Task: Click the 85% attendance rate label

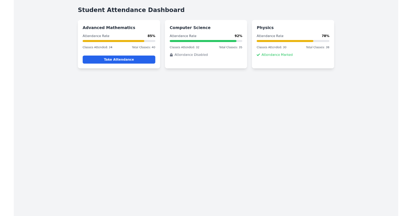Action: (x=151, y=36)
